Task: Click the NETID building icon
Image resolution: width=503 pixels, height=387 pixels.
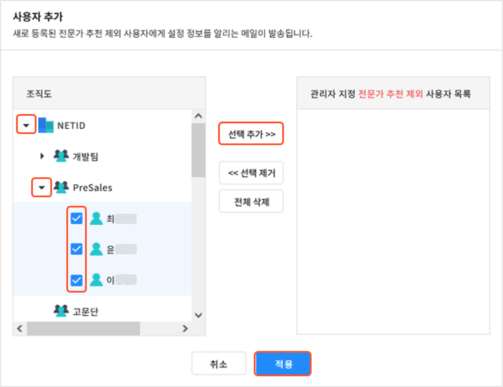Action: (x=45, y=125)
